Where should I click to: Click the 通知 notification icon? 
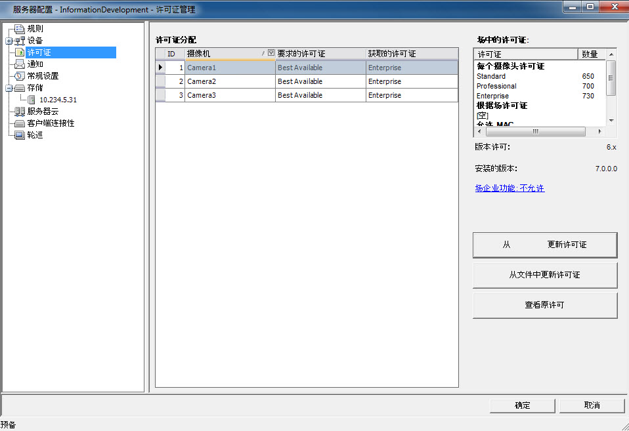point(19,64)
